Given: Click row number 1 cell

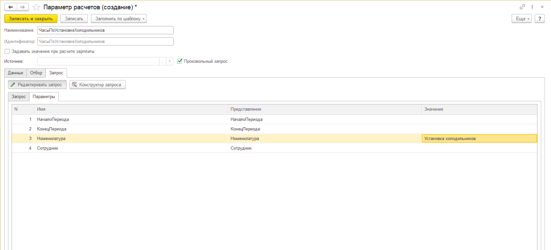Looking at the screenshot, I should 23,120.
